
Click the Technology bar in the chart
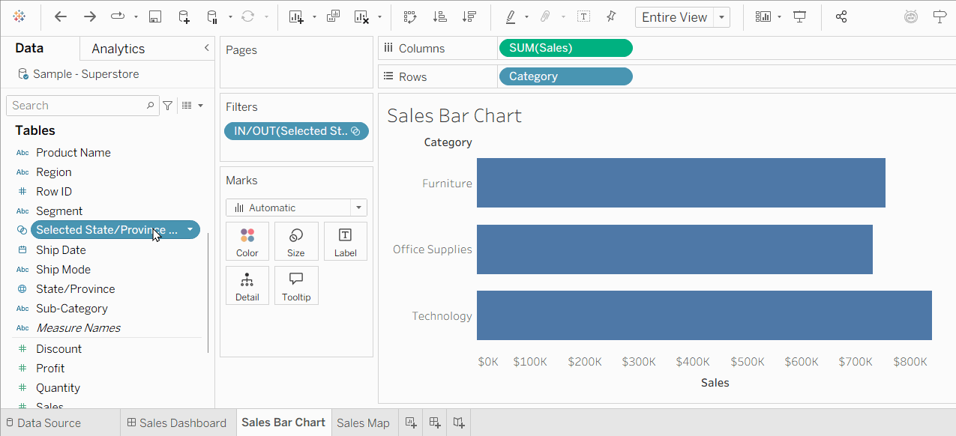704,315
